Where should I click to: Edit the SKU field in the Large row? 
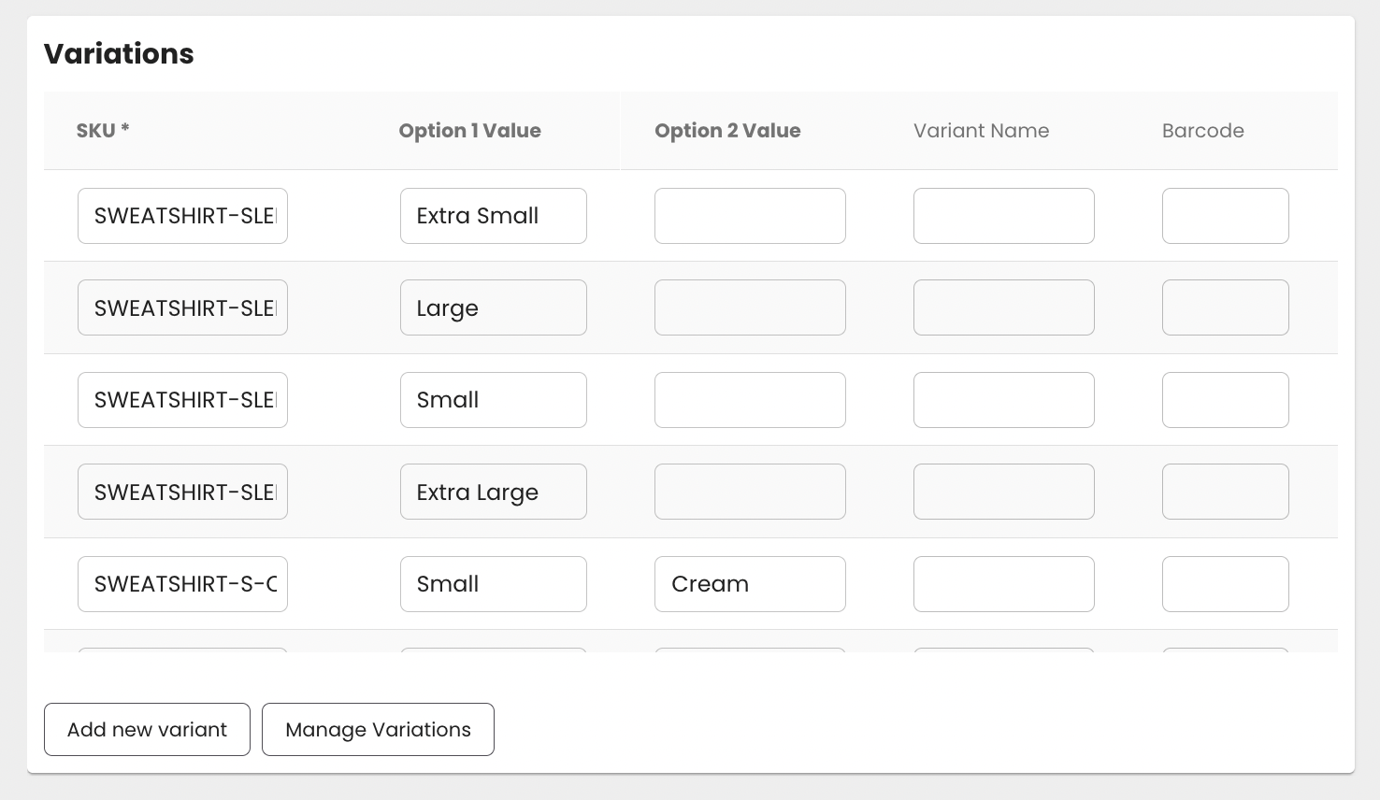click(182, 307)
